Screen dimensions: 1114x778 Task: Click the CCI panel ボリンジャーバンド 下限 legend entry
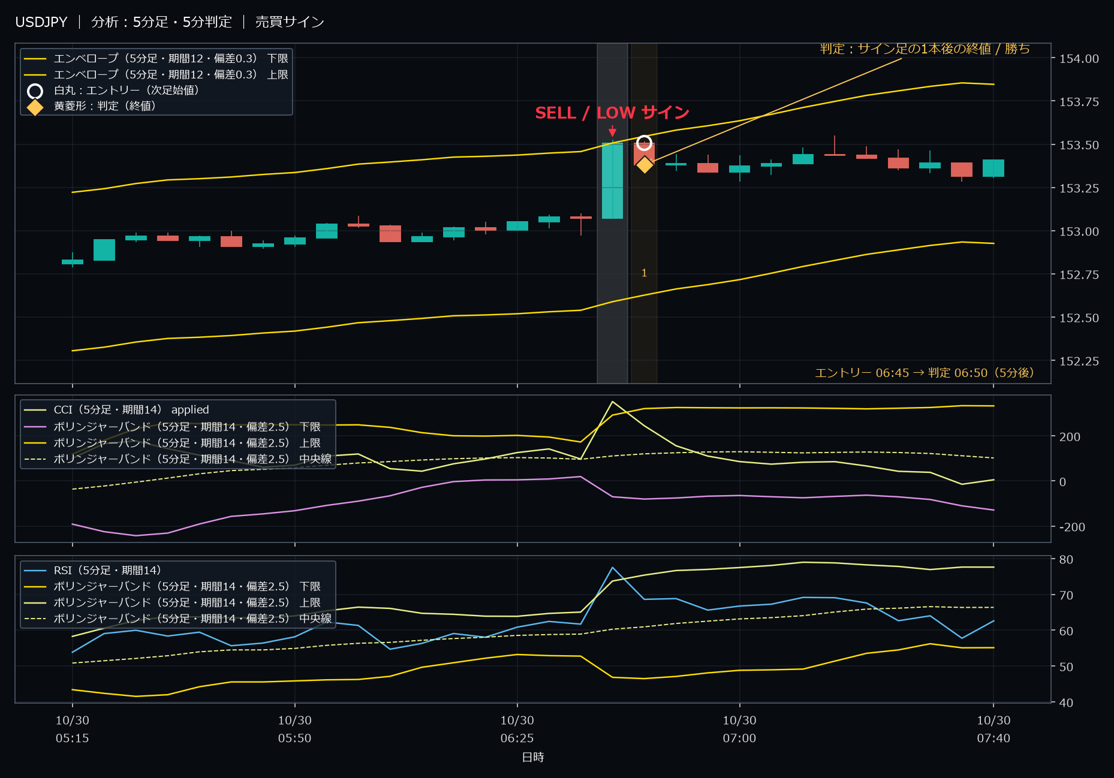click(x=173, y=427)
